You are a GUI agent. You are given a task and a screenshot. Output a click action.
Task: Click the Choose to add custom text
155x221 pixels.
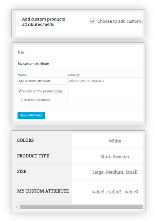[119, 21]
